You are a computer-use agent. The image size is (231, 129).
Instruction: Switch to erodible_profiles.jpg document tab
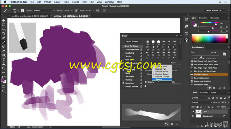[30, 16]
